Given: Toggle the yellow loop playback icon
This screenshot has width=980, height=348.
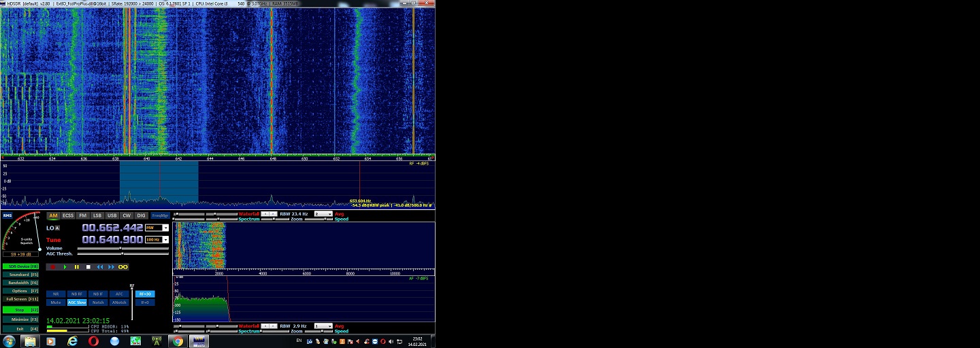Looking at the screenshot, I should coord(123,267).
